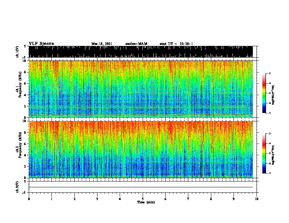The width and height of the screenshot is (289, 223).
Task: Click the ch.3 flat line trace
Action: click(x=141, y=187)
